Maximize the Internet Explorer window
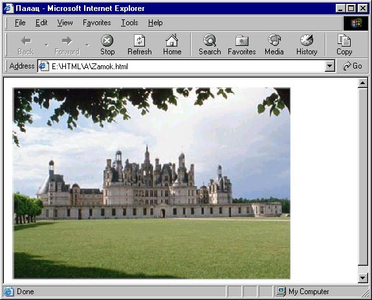Image resolution: width=372 pixels, height=300 pixels. (x=351, y=8)
